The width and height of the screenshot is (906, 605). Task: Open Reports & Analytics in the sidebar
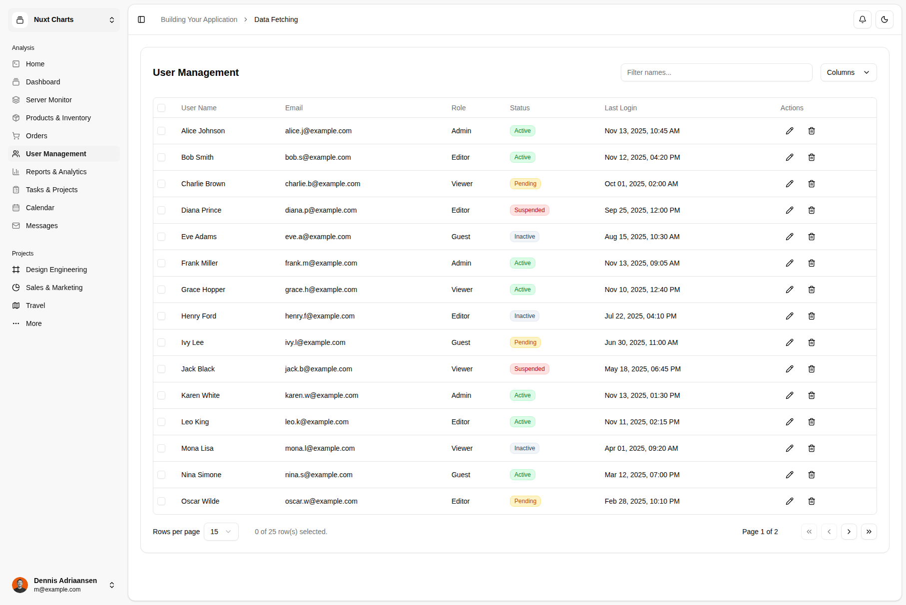(56, 172)
